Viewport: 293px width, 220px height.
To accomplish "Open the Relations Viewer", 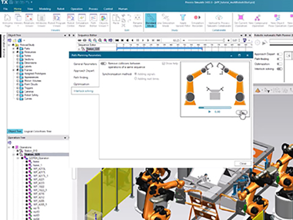I will pyautogui.click(x=29, y=20).
